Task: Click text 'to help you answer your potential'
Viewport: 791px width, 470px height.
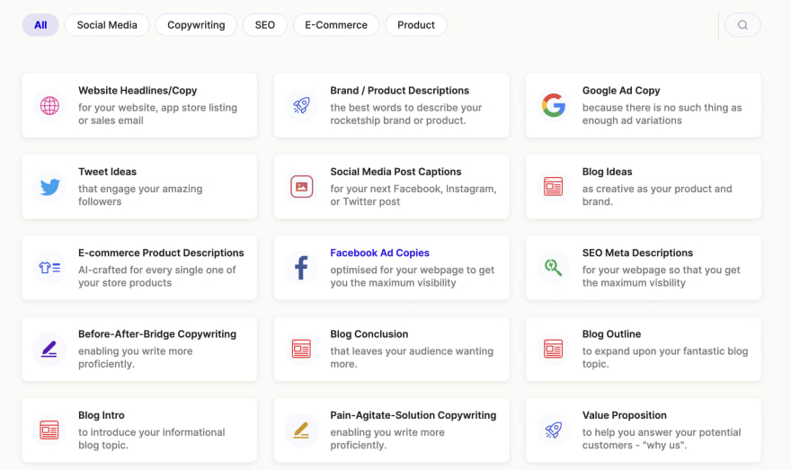Action: pos(662,432)
